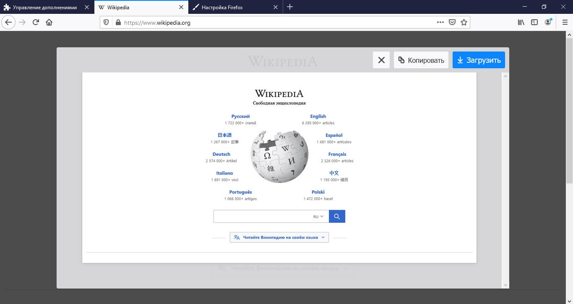Screen dimensions: 573x304
Task: Expand the RU search language dropdown
Action: 318,216
